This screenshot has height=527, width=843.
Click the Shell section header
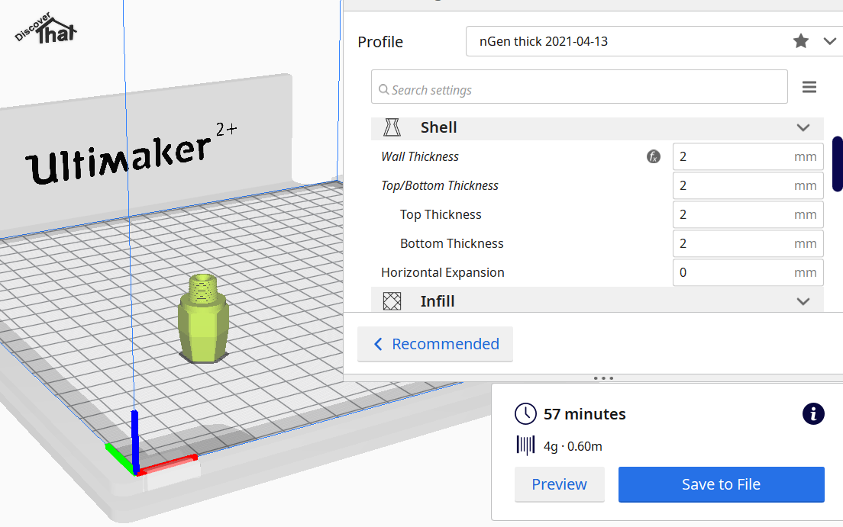597,128
